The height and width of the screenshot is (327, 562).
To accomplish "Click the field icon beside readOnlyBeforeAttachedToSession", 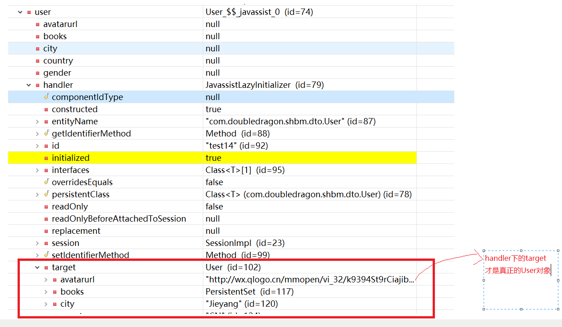I will click(x=46, y=219).
